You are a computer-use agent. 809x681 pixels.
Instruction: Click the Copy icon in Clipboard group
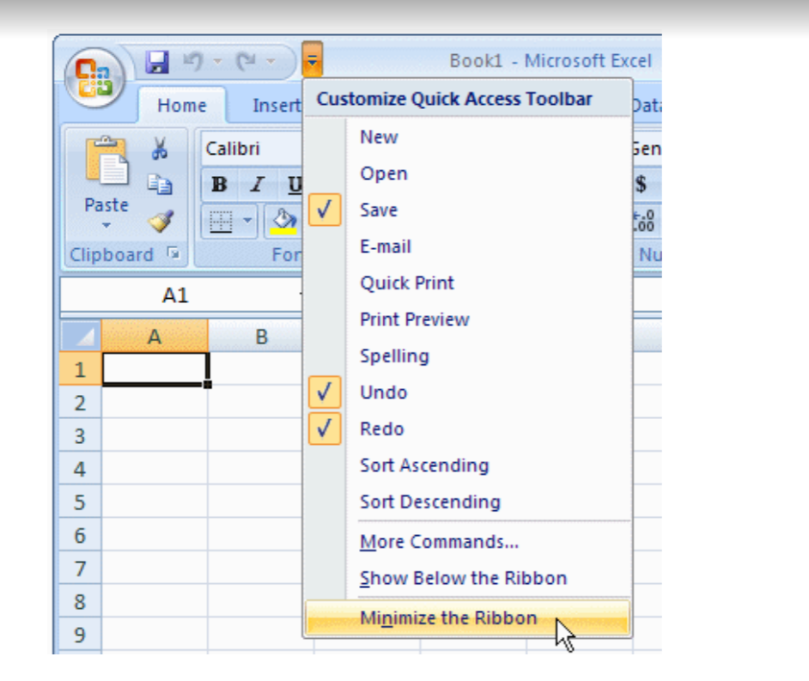tap(160, 185)
